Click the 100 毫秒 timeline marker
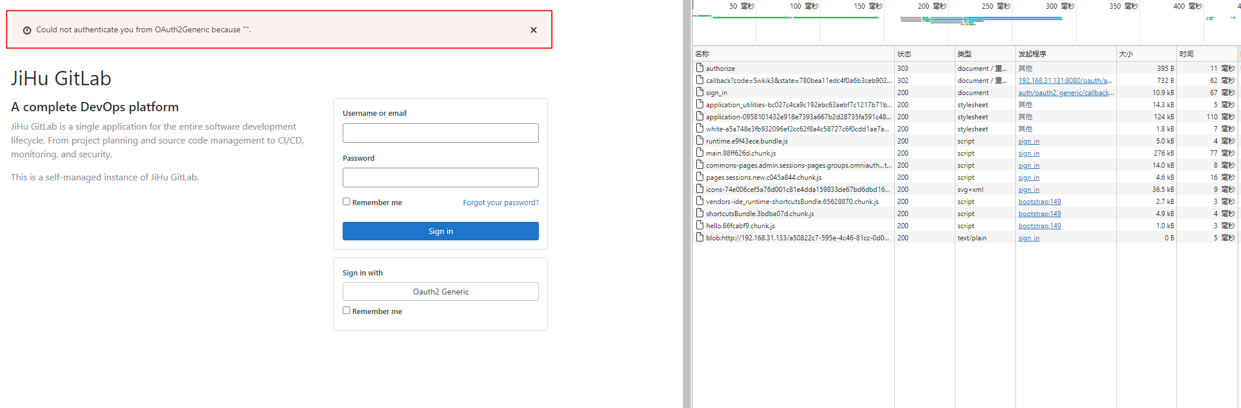The width and height of the screenshot is (1241, 408). pos(804,6)
